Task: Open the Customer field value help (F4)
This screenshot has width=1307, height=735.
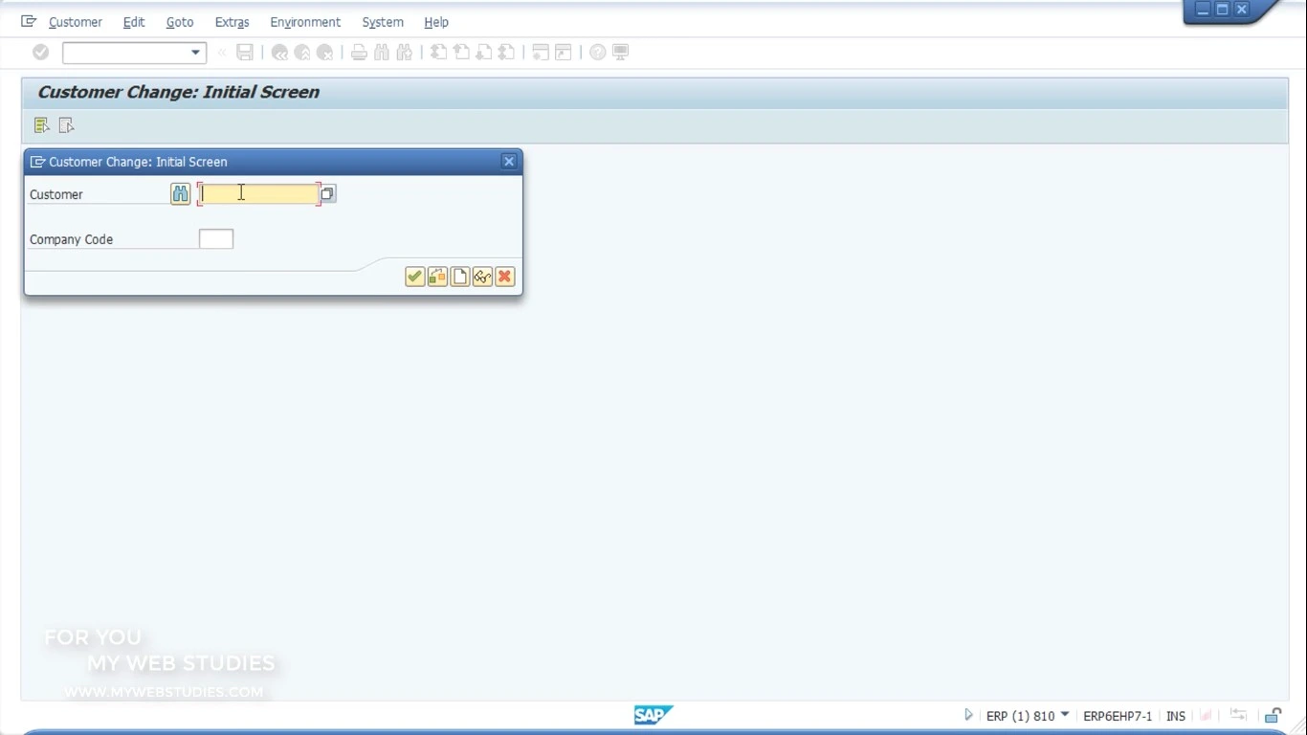Action: point(327,194)
